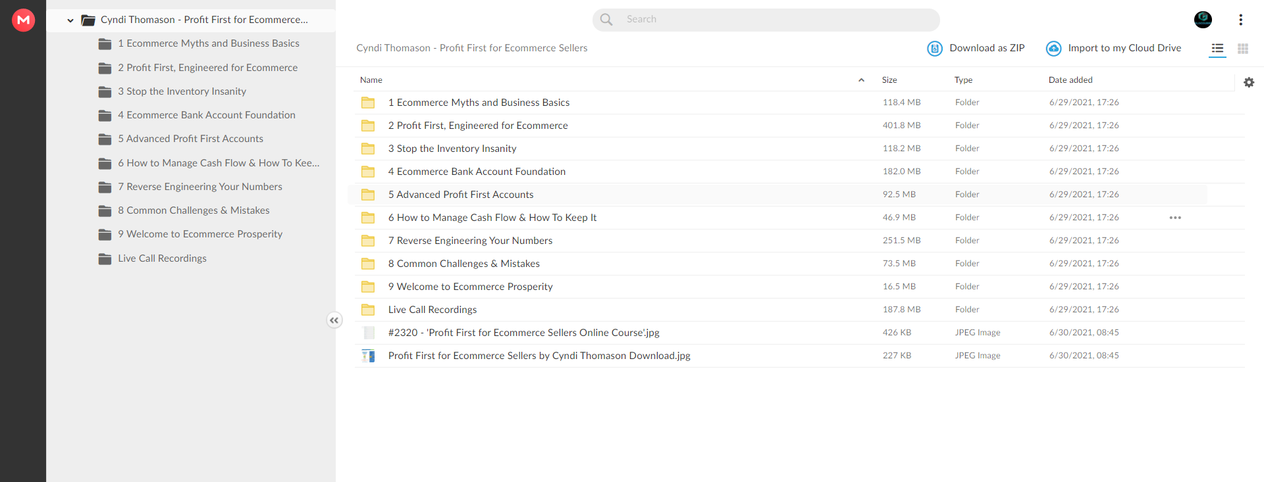Image resolution: width=1264 pixels, height=482 pixels.
Task: Click the Import to Cloud Drive icon
Action: point(1054,48)
